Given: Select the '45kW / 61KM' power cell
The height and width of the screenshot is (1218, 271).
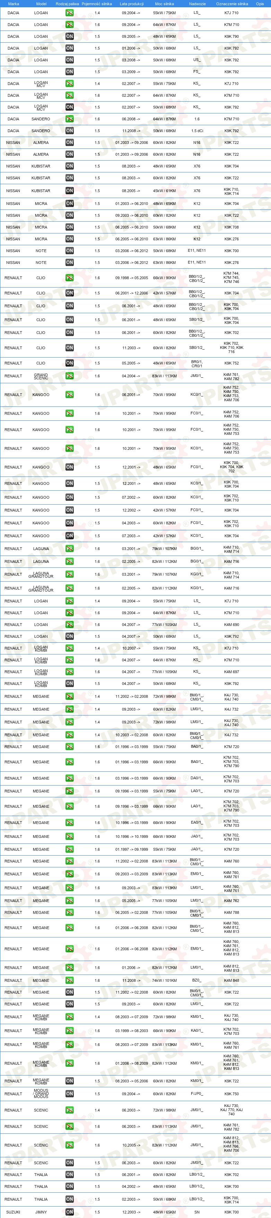Looking at the screenshot, I should (164, 190).
